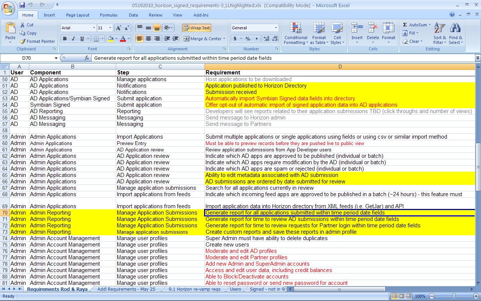Expand the Borders dropdown arrow
Screen dimensions: 481x301
(103, 39)
